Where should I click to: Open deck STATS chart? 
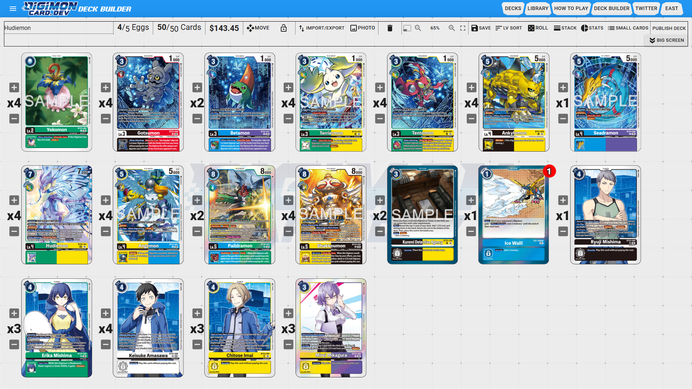pyautogui.click(x=592, y=28)
